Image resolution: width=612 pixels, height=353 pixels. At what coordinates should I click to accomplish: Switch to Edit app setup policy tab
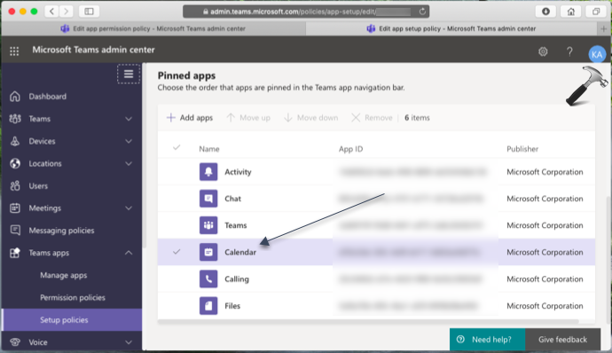coord(452,28)
